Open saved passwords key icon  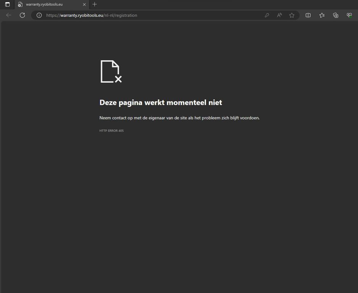pos(267,15)
